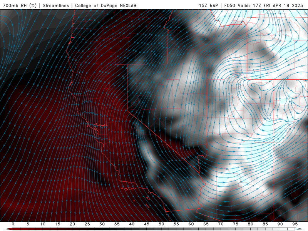Click the 35 value on the color scale
This screenshot has height=231, width=308.
(117, 224)
